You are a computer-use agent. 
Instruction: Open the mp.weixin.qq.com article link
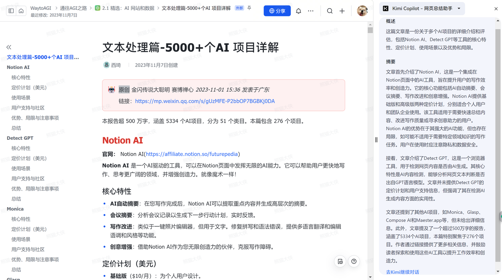point(205,101)
